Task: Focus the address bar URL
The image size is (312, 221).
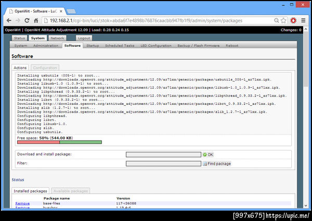Action: pyautogui.click(x=146, y=20)
